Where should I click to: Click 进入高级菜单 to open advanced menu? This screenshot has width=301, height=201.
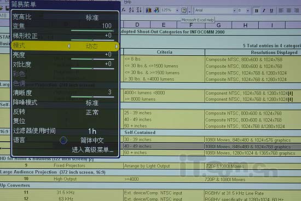[x=92, y=150]
